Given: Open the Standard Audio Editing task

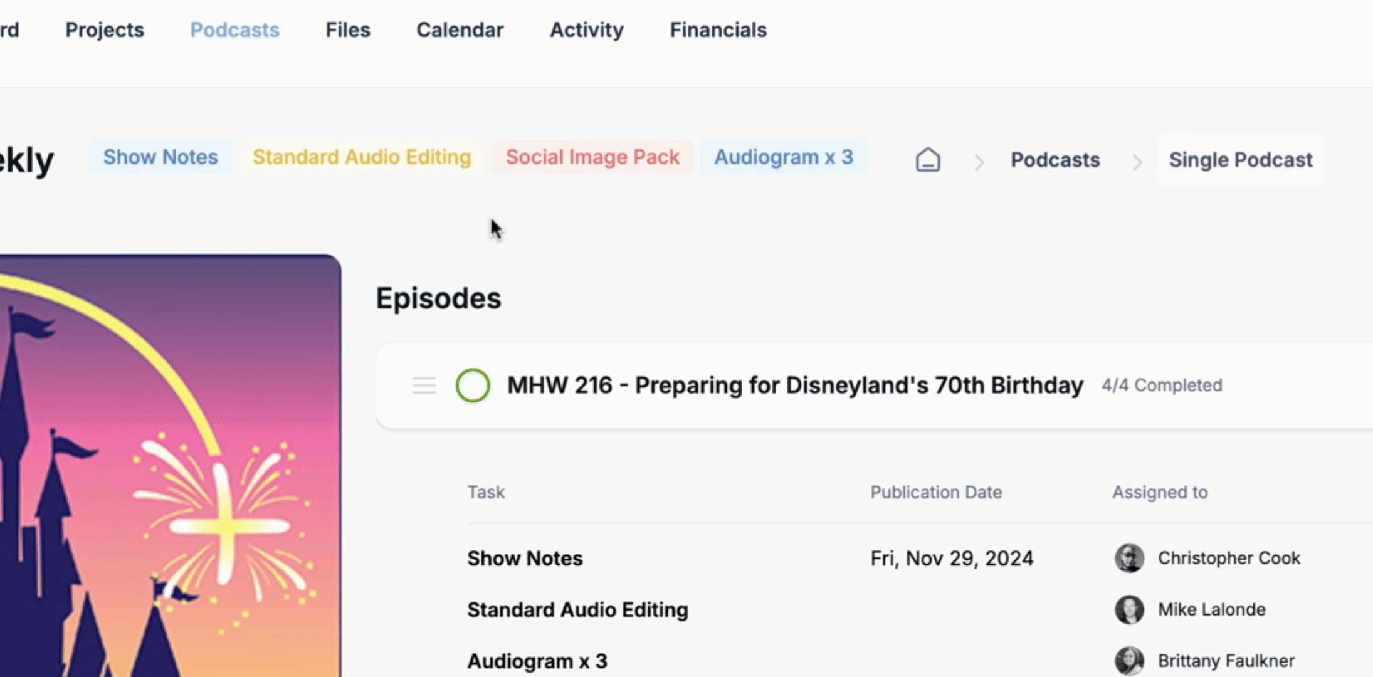Looking at the screenshot, I should pyautogui.click(x=577, y=609).
